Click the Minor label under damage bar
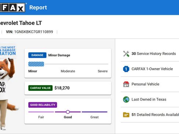The image size is (179, 134). tap(33, 71)
